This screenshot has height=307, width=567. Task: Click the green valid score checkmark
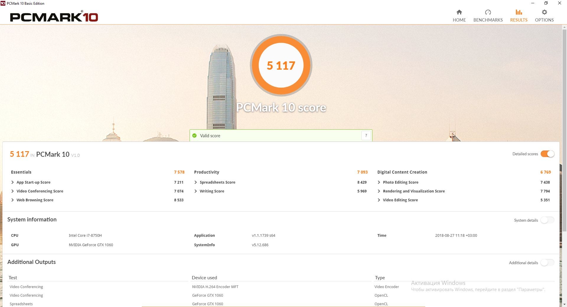194,136
